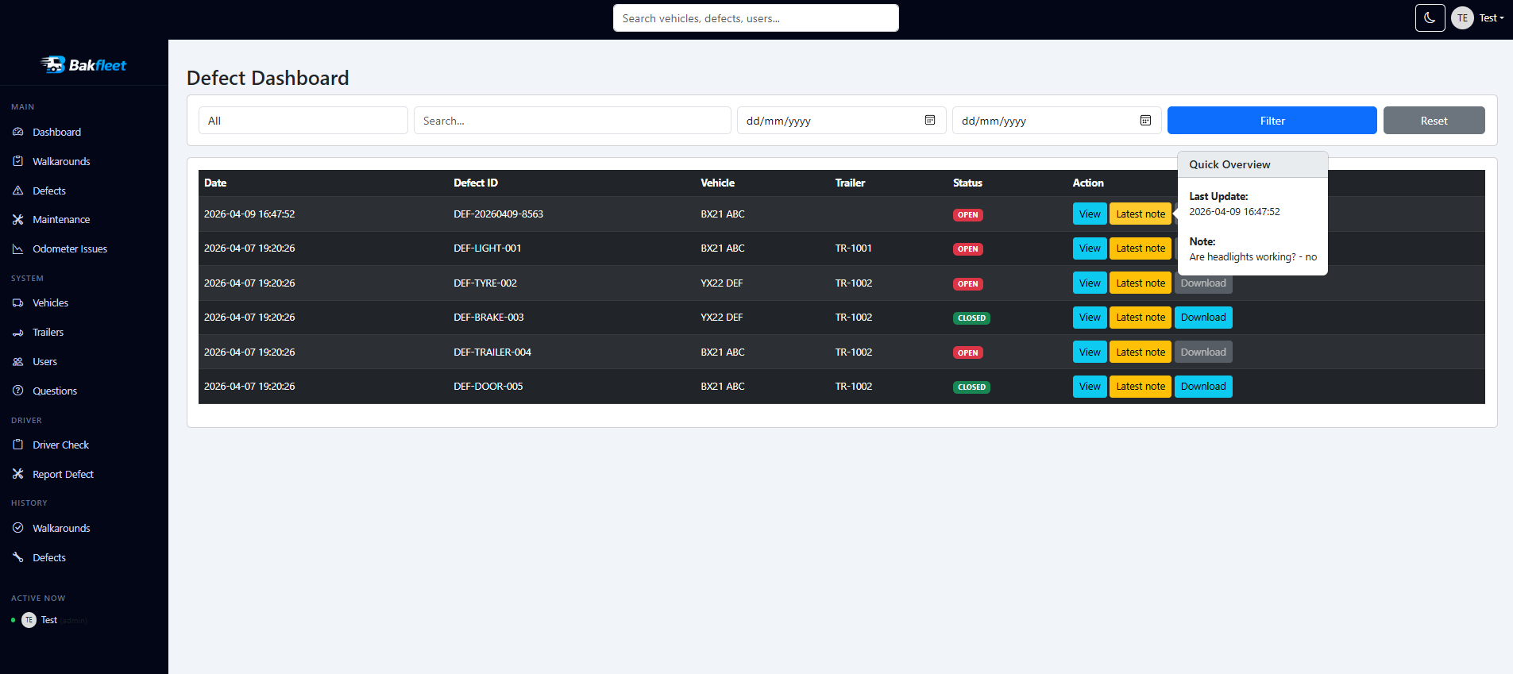Click the Driver Check clipboard icon
This screenshot has height=674, width=1513.
coord(18,445)
